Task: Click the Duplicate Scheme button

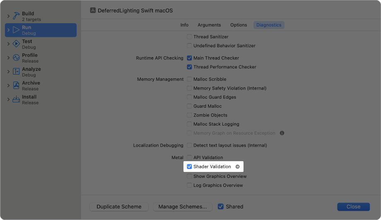Action: click(119, 207)
